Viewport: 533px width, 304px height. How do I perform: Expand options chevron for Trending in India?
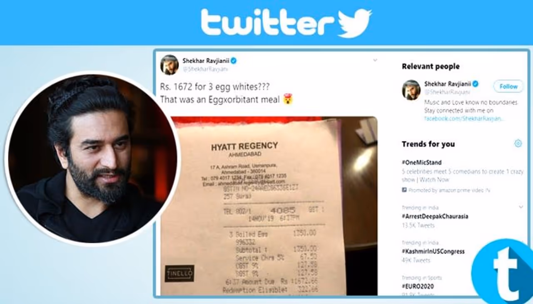[x=521, y=207]
